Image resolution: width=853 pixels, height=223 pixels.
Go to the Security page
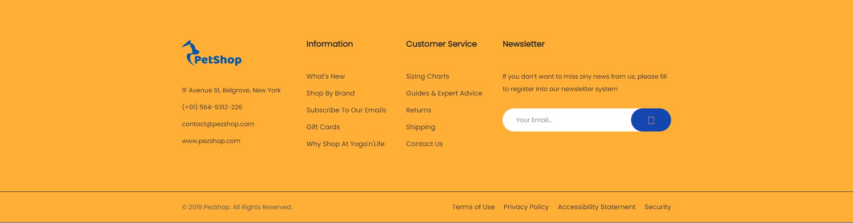658,207
